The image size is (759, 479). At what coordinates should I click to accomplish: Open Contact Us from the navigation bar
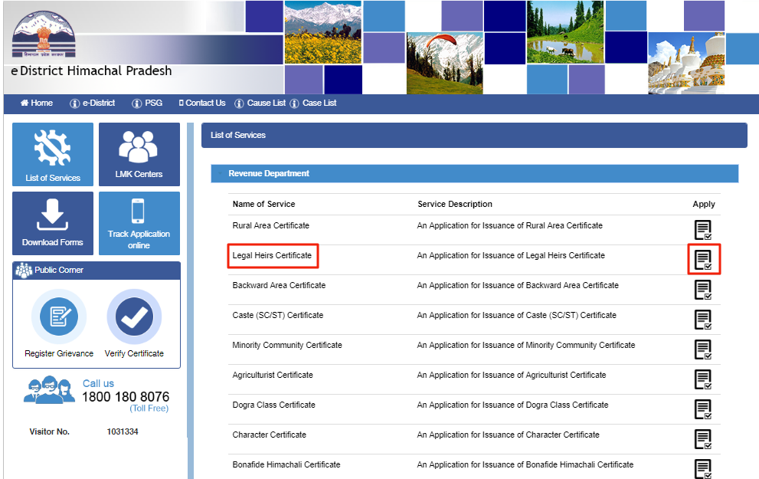click(x=202, y=103)
